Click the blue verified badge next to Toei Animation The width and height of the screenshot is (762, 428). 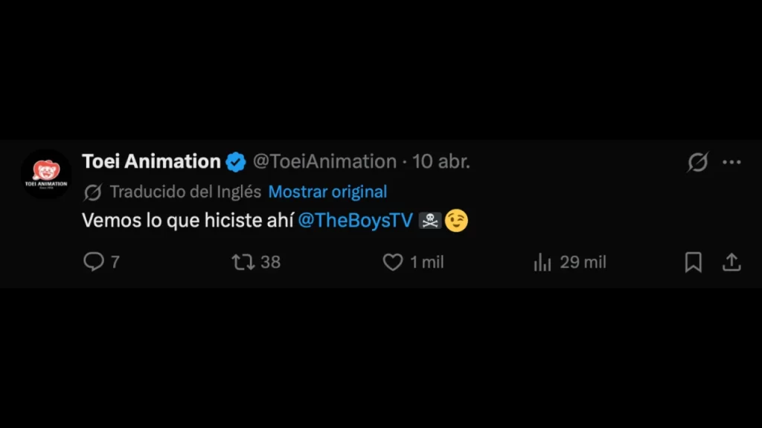[x=235, y=160]
